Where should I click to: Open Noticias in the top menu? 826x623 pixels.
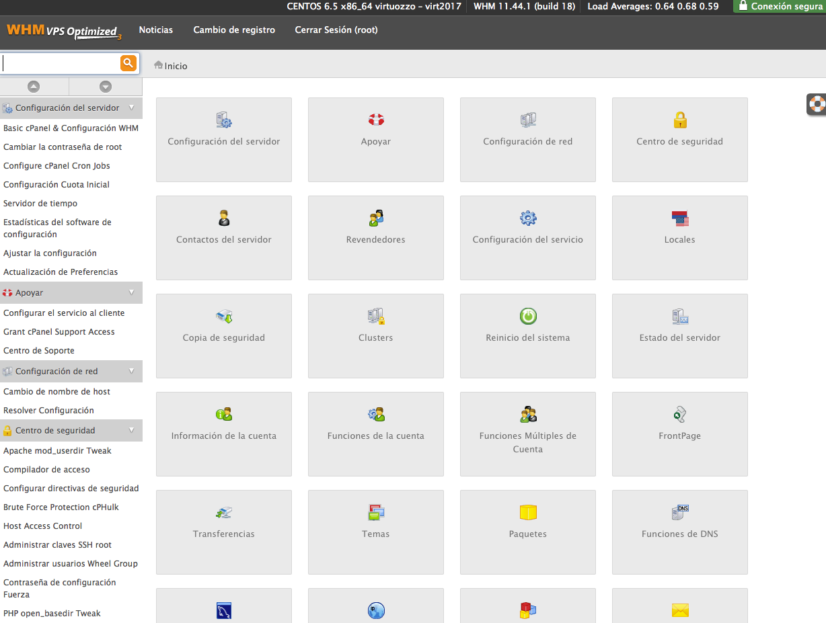coord(155,30)
